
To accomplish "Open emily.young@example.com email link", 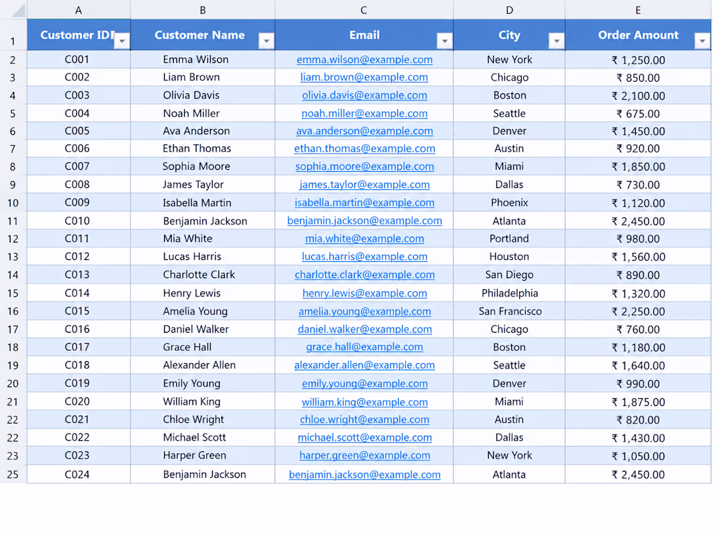I will [365, 383].
